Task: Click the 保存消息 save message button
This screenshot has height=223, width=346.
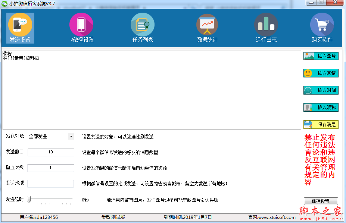Action: click(321, 125)
